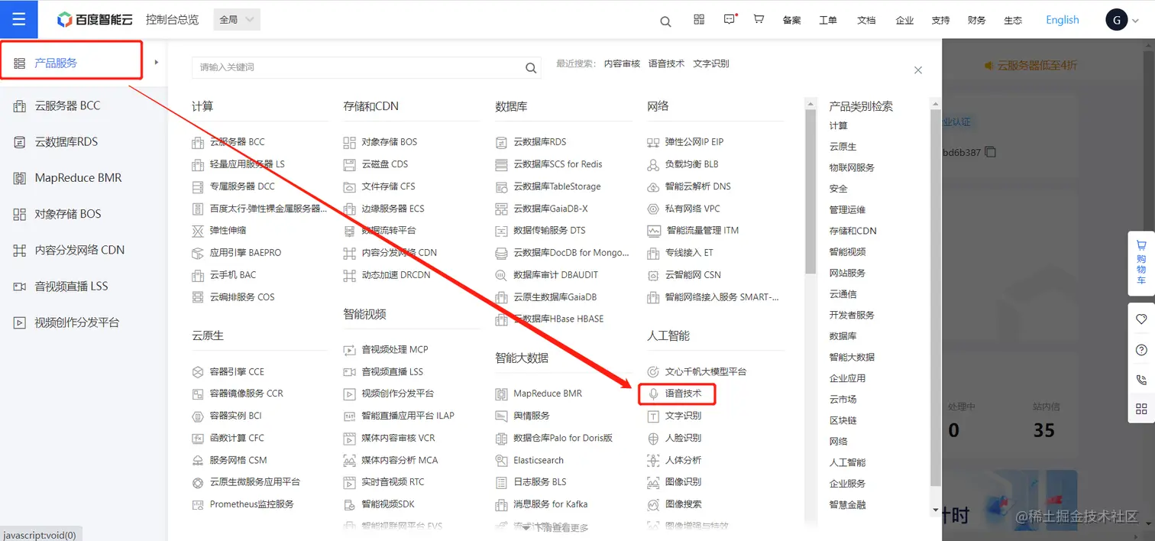
Task: Click the user avatar G
Action: [x=1116, y=20]
